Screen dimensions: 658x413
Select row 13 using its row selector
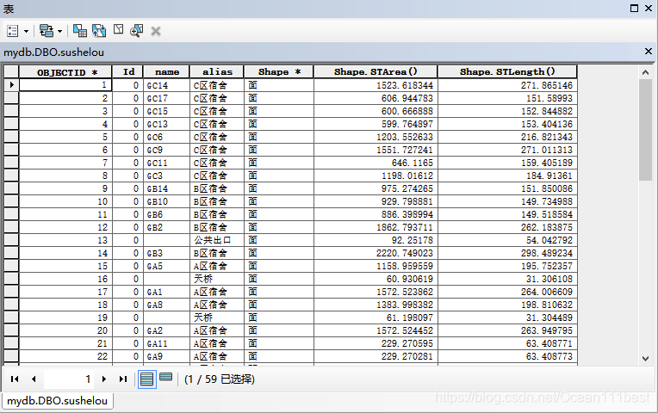(11, 240)
